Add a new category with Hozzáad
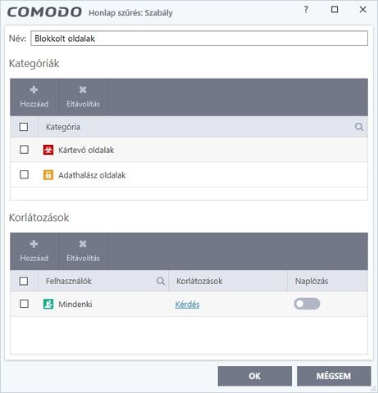The width and height of the screenshot is (378, 393). pyautogui.click(x=34, y=97)
